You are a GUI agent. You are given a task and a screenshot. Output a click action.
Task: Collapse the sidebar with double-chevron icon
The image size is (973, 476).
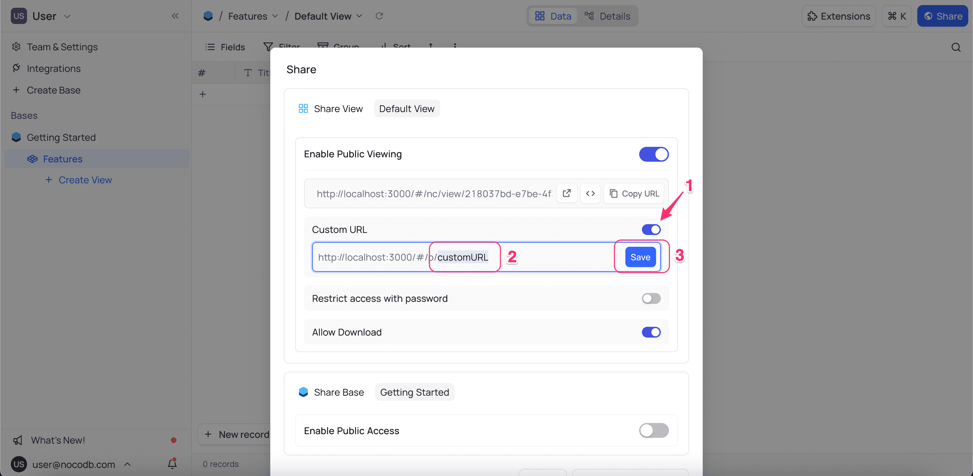(x=175, y=16)
